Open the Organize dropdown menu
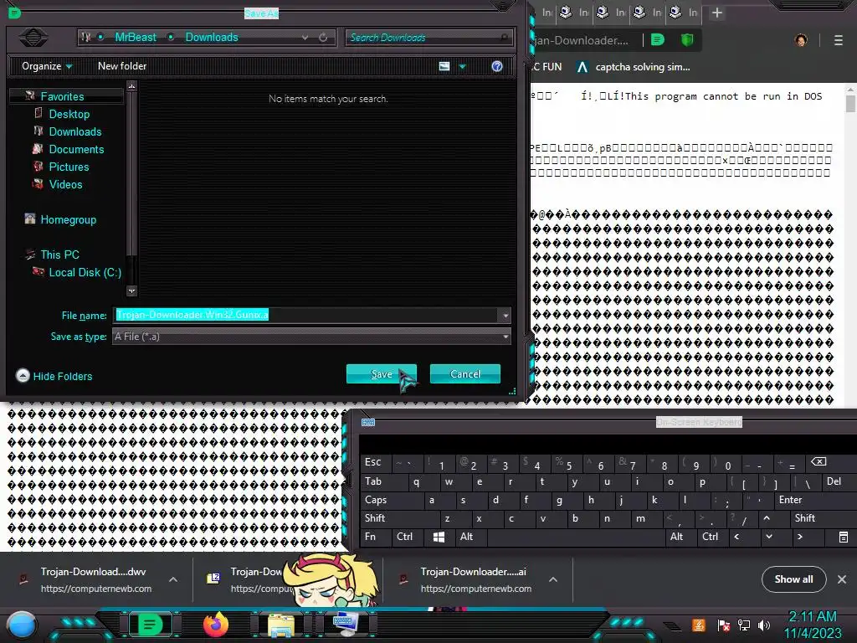Viewport: 857px width, 643px height. point(47,66)
